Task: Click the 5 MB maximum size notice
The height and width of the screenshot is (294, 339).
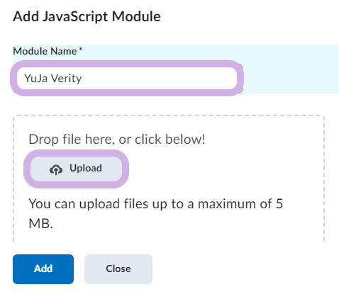Action: point(155,213)
